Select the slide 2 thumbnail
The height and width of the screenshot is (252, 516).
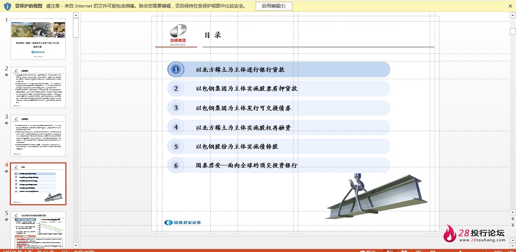tap(38, 87)
